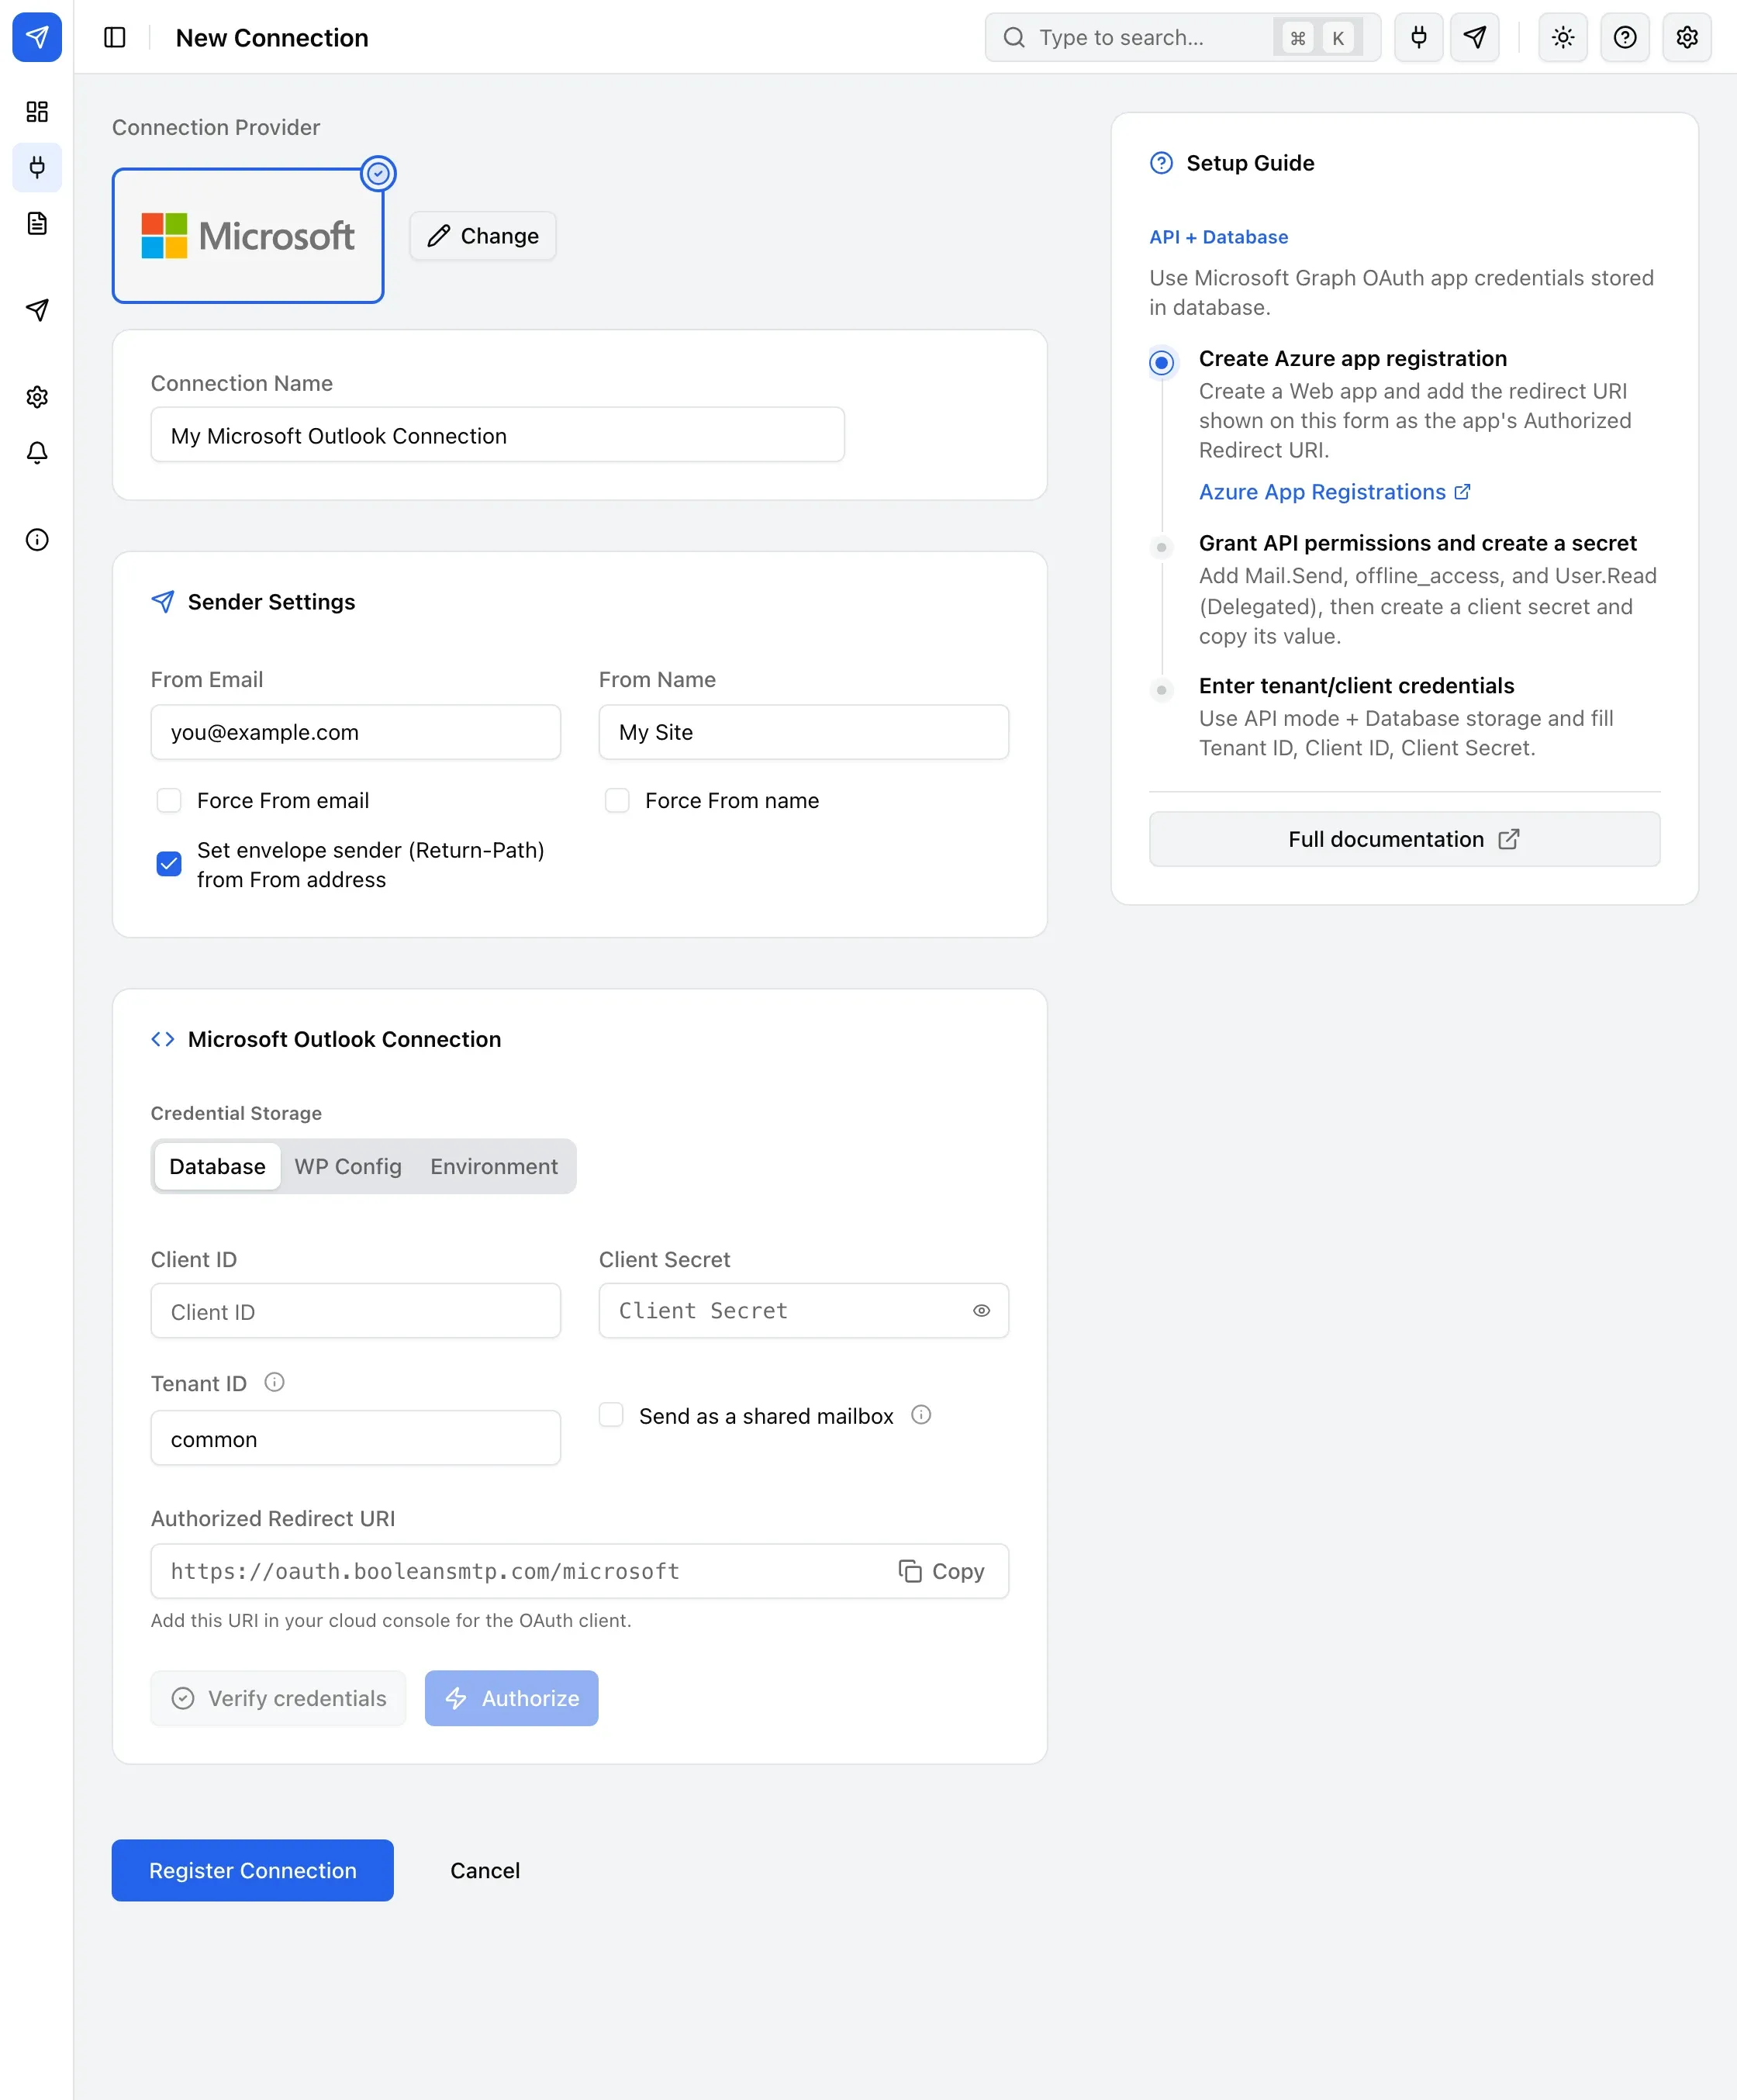Click the Tenant ID info icon
The height and width of the screenshot is (2100, 1737).
[274, 1382]
